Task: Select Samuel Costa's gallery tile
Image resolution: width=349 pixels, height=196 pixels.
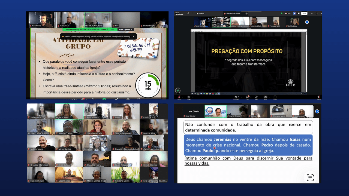Action: (x=97, y=111)
